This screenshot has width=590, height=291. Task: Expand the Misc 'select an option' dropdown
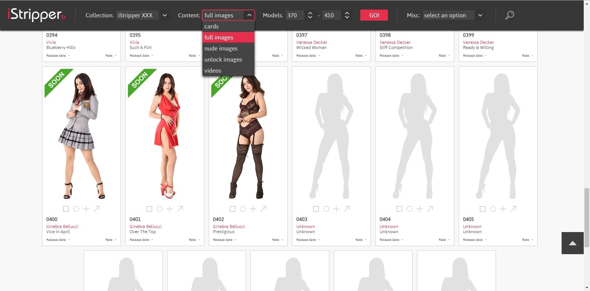pyautogui.click(x=453, y=15)
